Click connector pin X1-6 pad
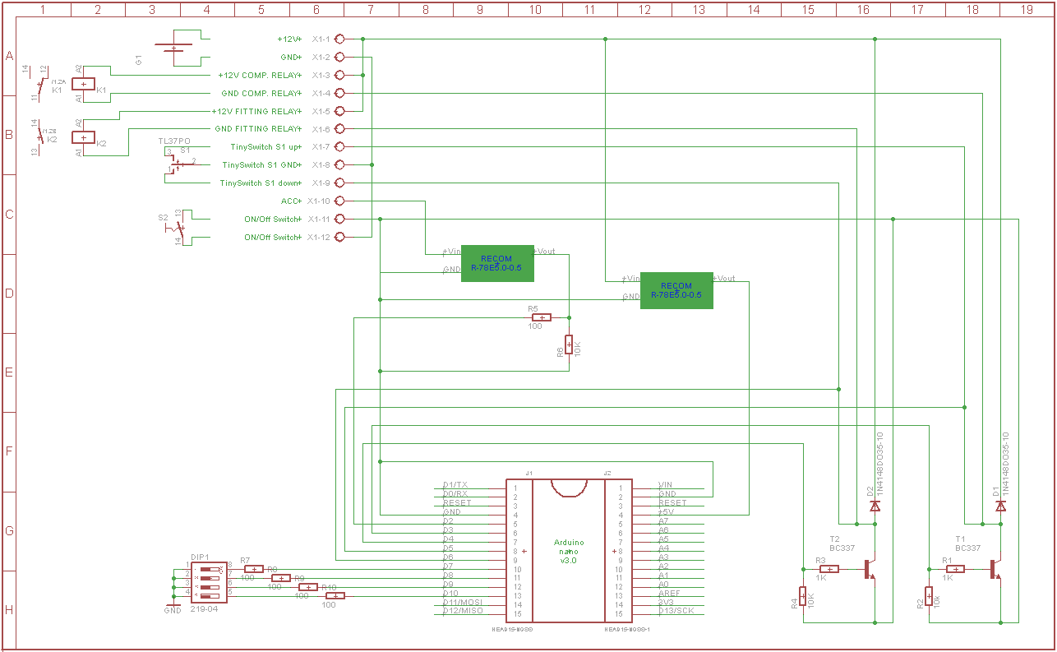1057x652 pixels. [x=339, y=129]
